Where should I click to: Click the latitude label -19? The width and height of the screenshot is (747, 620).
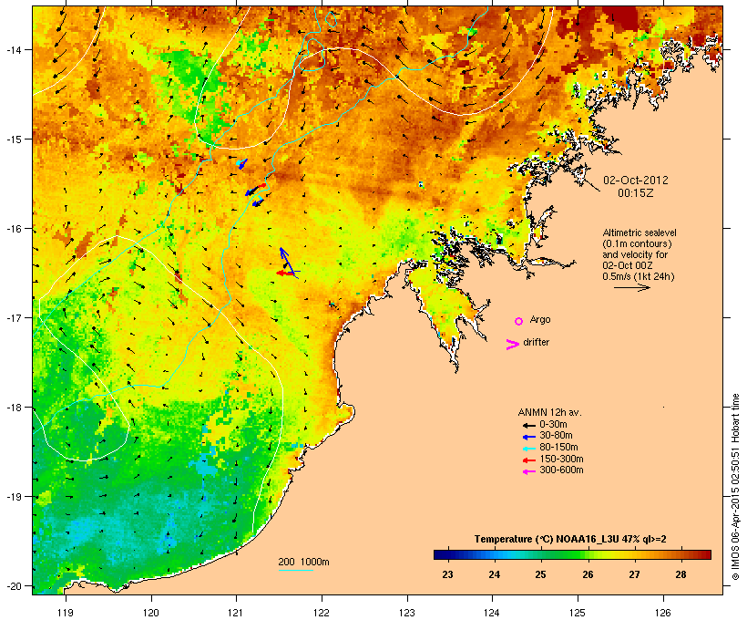click(14, 497)
